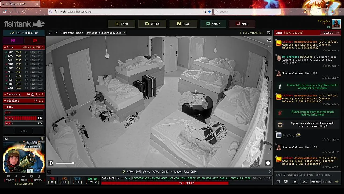The image size is (344, 194).
Task: Expand the Ad panel pop-out icon
Action: (42, 139)
